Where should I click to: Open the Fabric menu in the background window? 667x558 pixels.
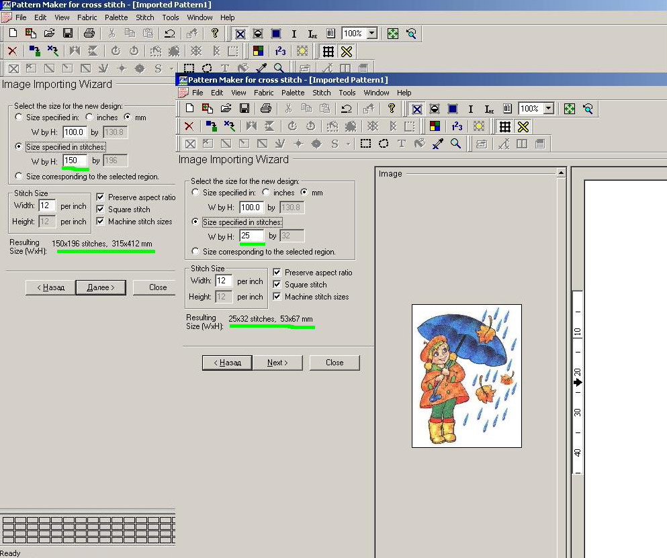[87, 17]
